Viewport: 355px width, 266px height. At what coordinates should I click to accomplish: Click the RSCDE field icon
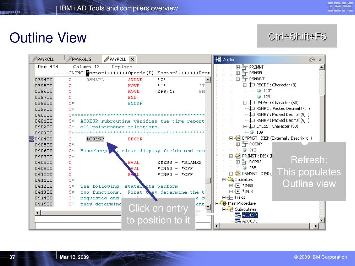pyautogui.click(x=252, y=85)
